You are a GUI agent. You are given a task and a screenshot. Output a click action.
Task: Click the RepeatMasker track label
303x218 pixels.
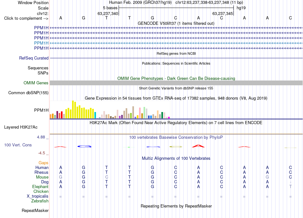click(35, 210)
